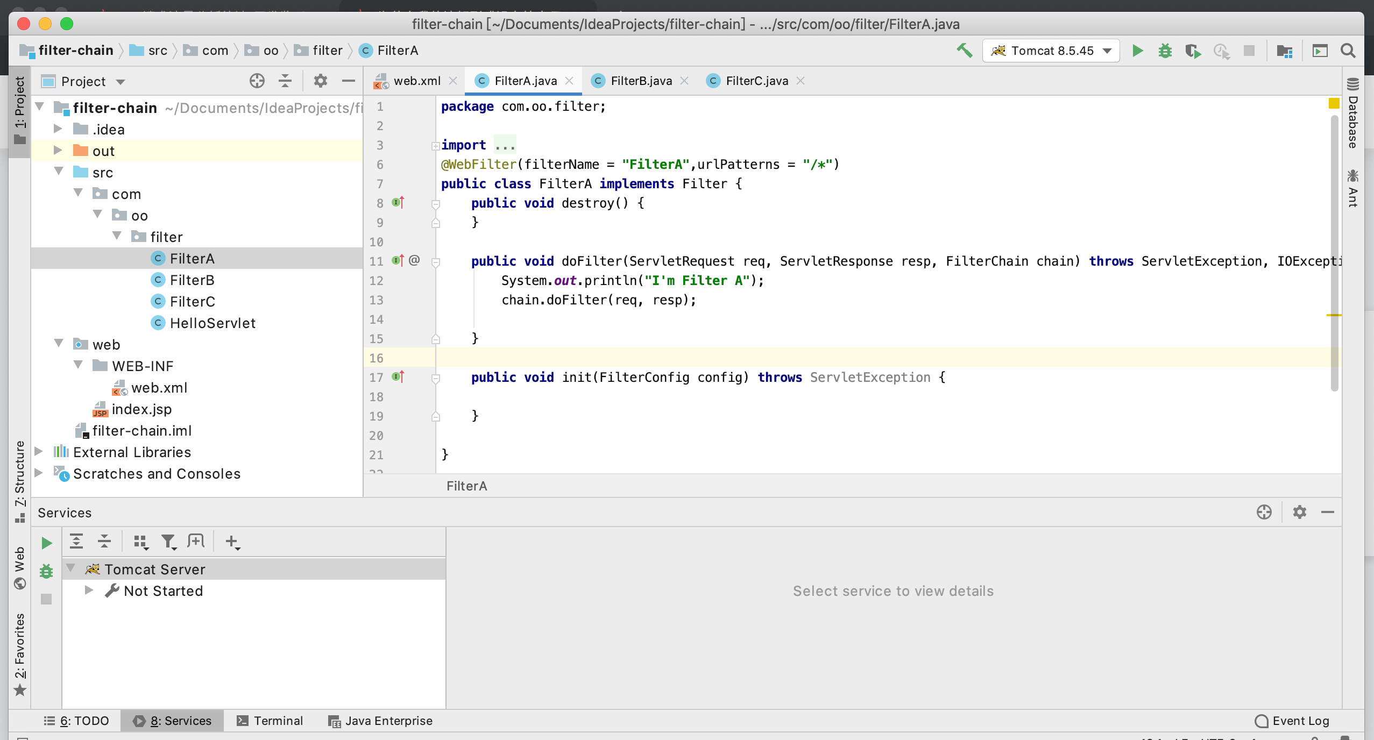Open the Java Enterprise tool window tab
Image resolution: width=1374 pixels, height=740 pixels.
[380, 721]
